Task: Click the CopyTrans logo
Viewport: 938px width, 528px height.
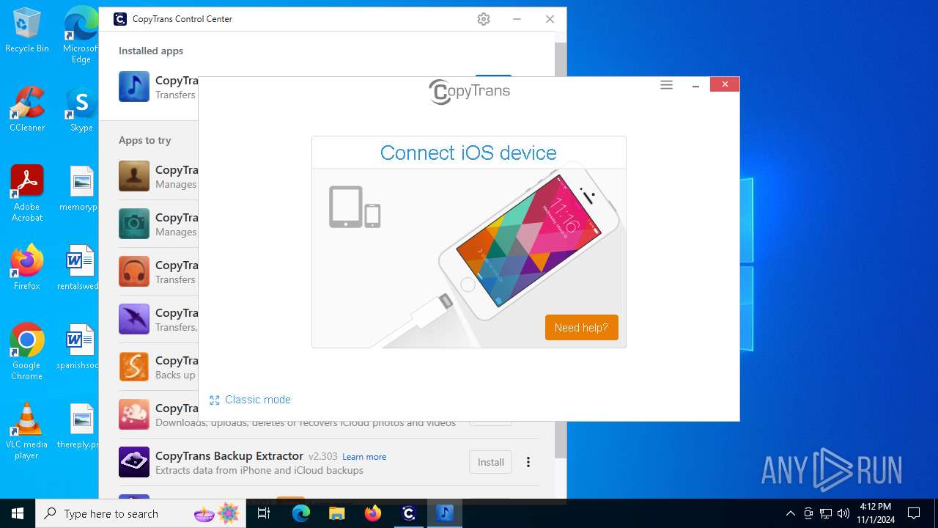Action: pos(469,92)
